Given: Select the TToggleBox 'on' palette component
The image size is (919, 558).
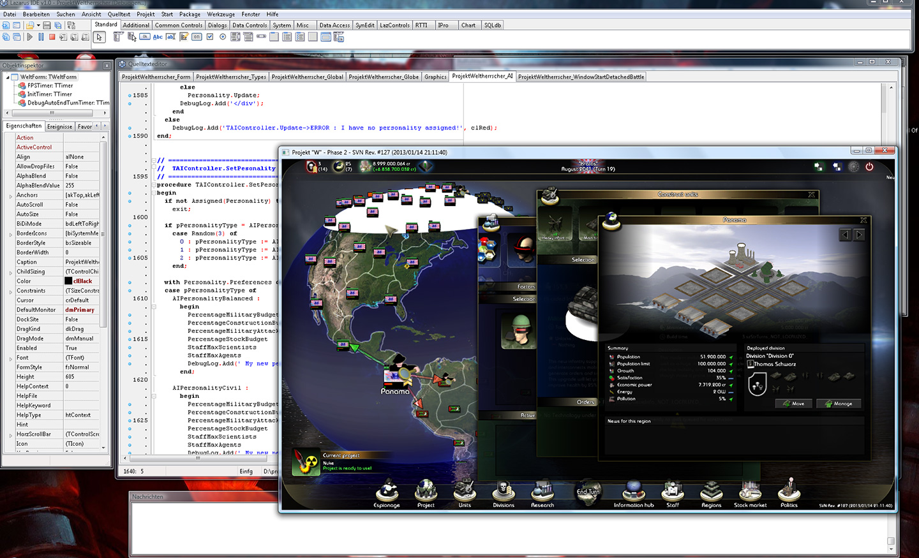Looking at the screenshot, I should 197,37.
